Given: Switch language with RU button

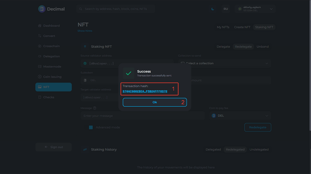Looking at the screenshot, I should coord(226,9).
